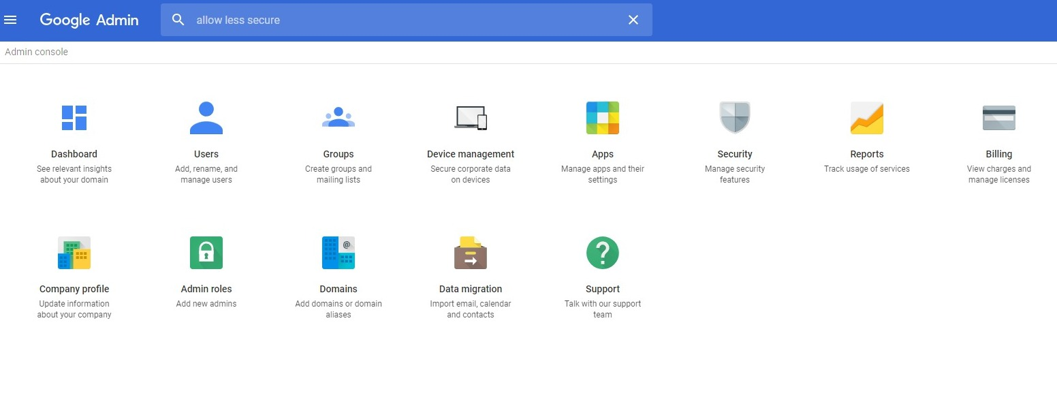Viewport: 1057px width, 404px height.
Task: Click 'Update information about your company' text
Action: pos(74,309)
